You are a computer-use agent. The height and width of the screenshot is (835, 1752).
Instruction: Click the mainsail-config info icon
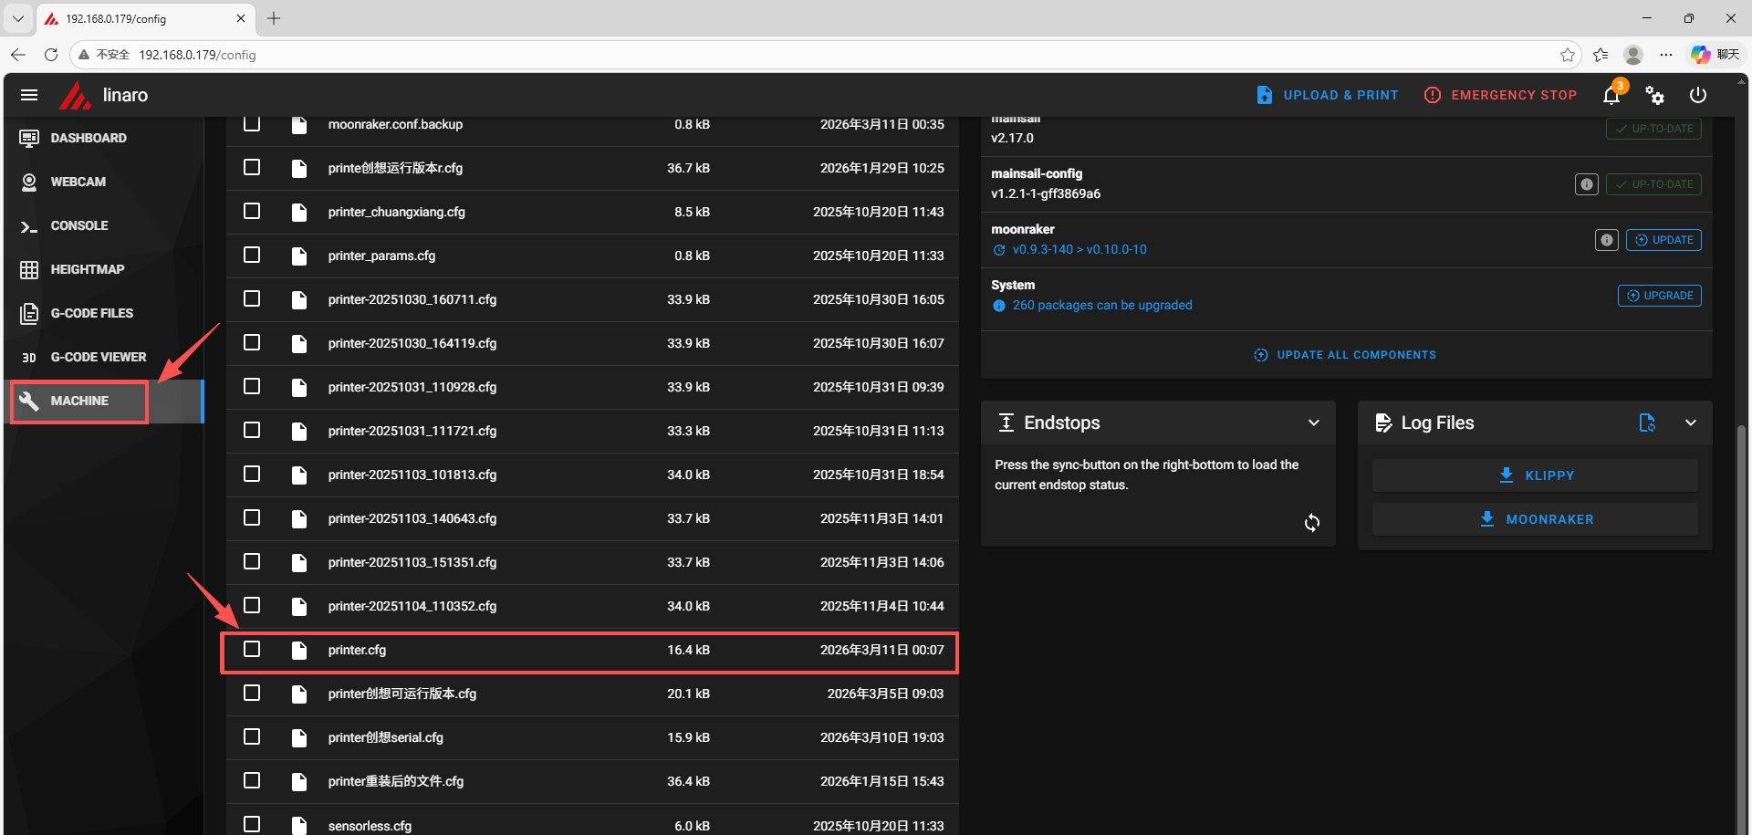(x=1586, y=184)
